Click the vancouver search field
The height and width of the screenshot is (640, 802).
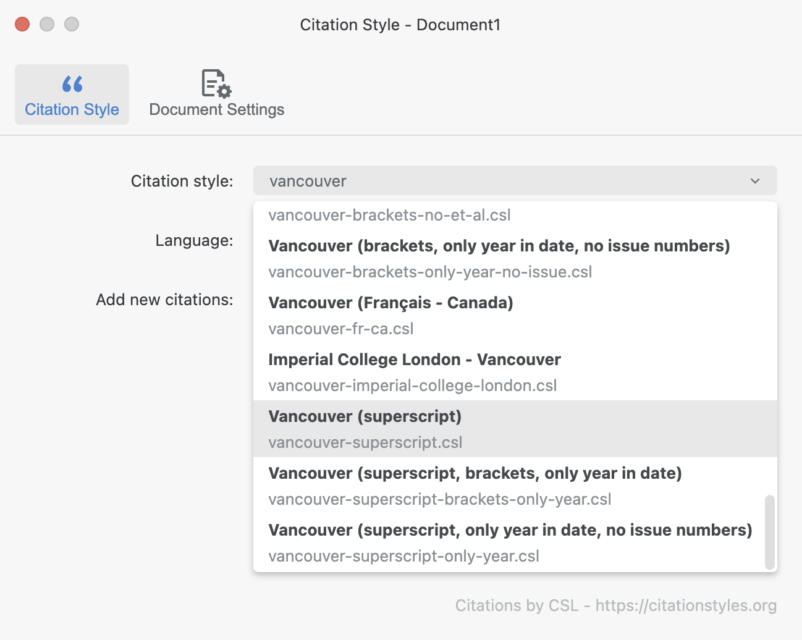click(515, 181)
